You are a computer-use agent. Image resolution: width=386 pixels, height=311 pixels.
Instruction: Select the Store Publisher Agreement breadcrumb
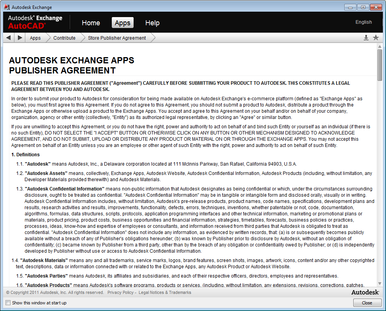pos(117,38)
